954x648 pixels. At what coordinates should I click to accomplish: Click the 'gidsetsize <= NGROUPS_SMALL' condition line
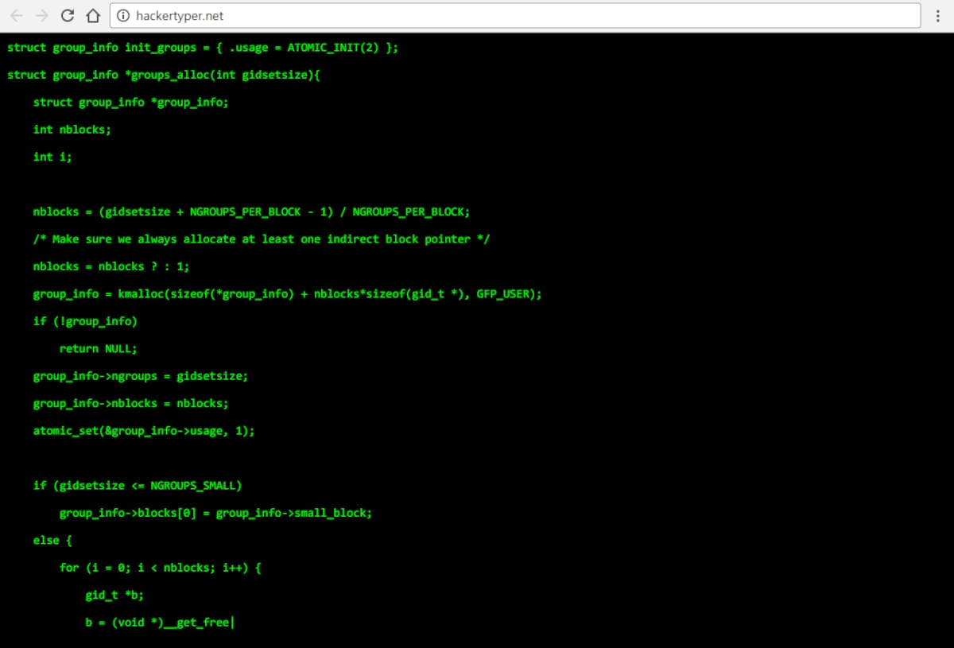(x=138, y=486)
